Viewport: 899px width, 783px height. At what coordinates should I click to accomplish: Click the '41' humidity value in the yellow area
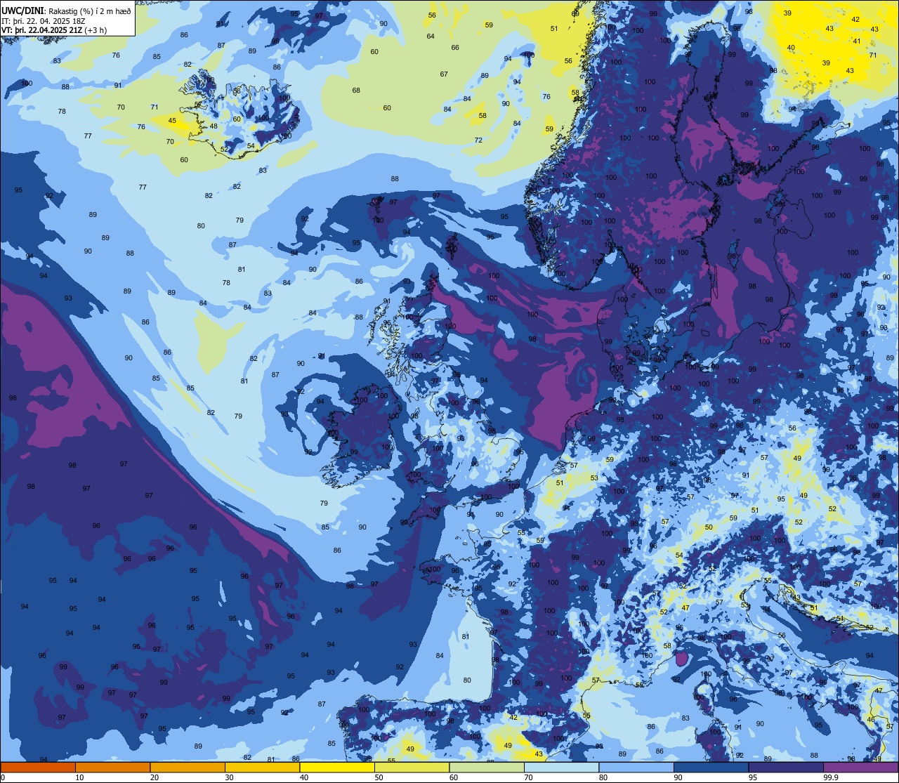pyautogui.click(x=857, y=41)
